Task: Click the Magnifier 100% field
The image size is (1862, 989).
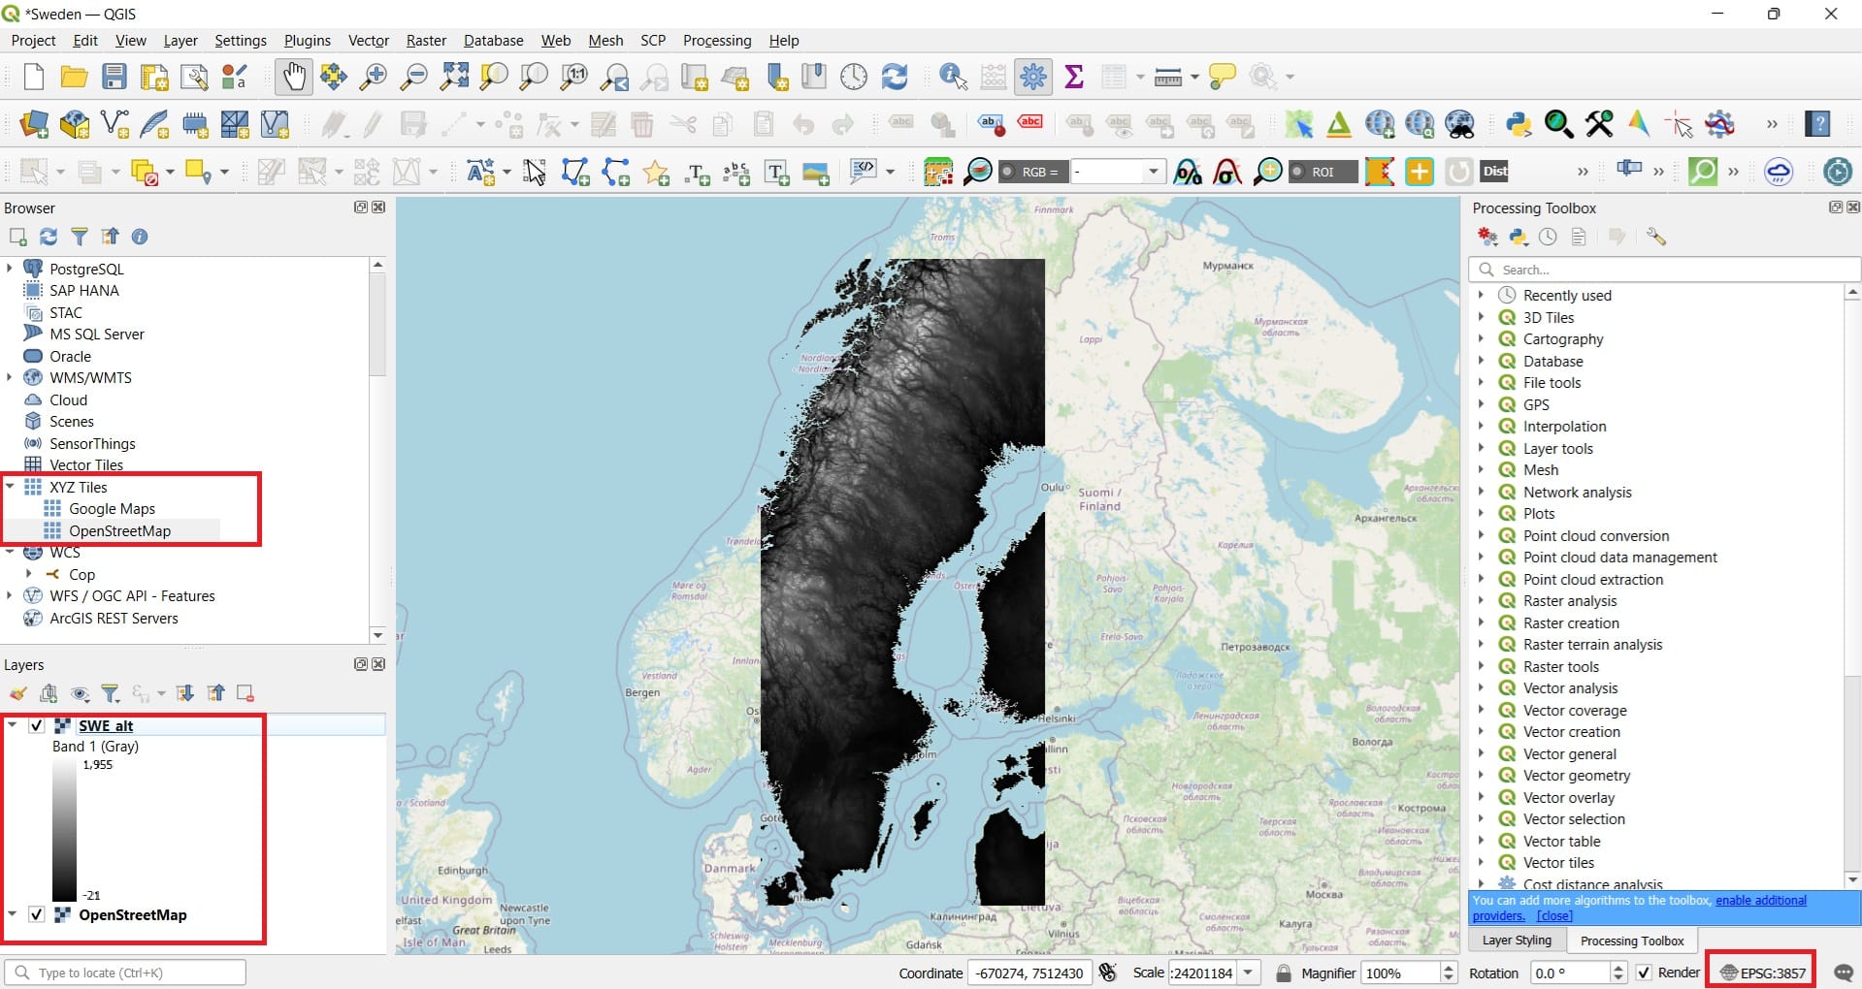Action: click(1400, 973)
